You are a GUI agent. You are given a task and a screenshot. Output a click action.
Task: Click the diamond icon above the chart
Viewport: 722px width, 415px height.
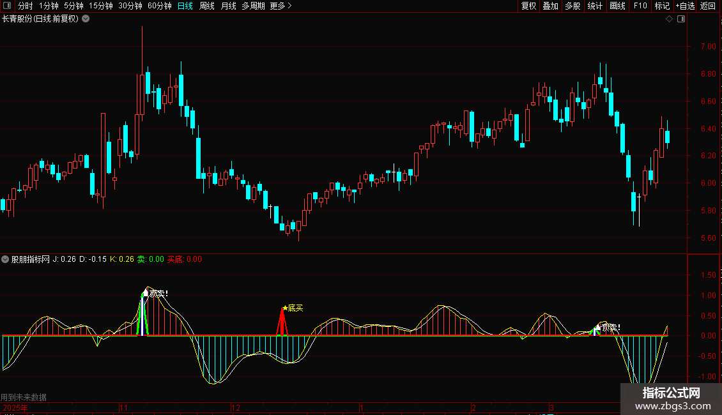tap(670, 19)
